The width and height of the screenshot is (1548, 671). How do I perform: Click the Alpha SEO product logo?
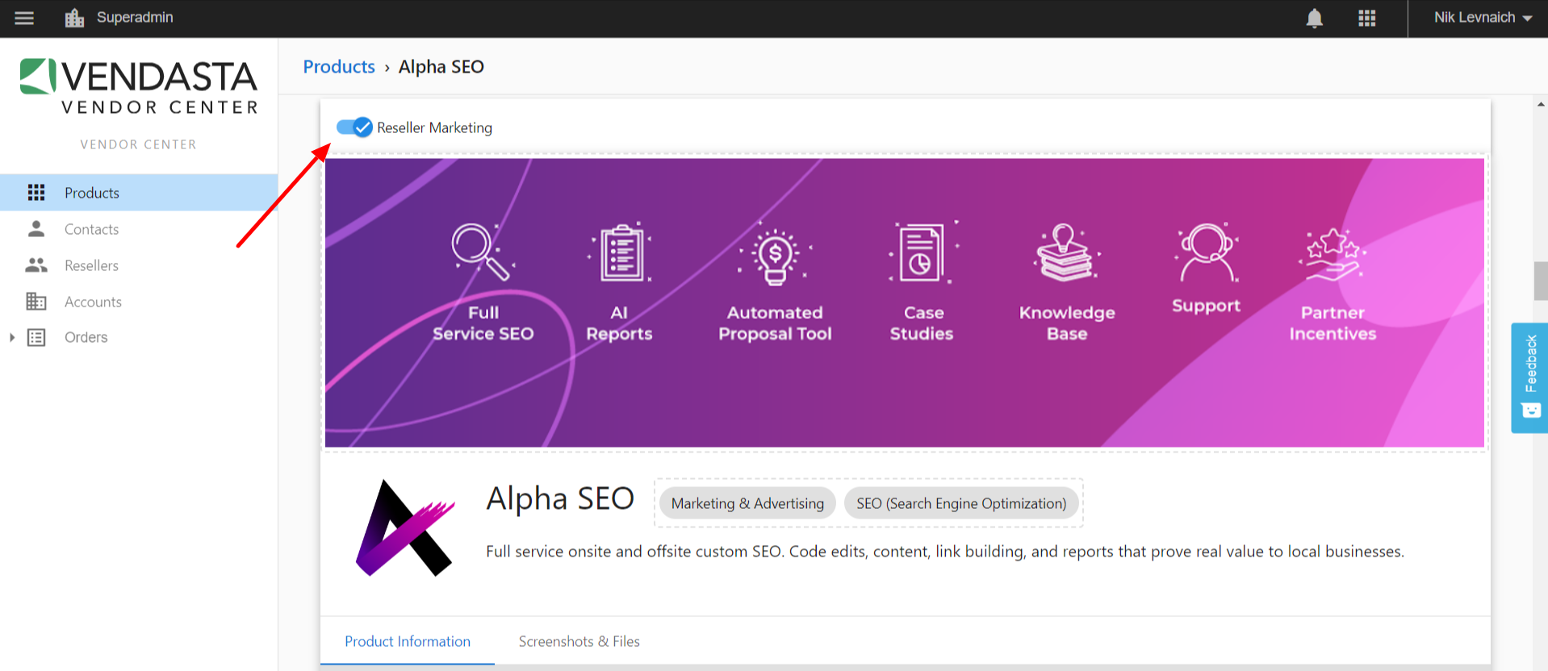[x=405, y=528]
